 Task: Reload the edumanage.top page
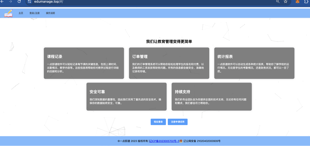pos(19,2)
